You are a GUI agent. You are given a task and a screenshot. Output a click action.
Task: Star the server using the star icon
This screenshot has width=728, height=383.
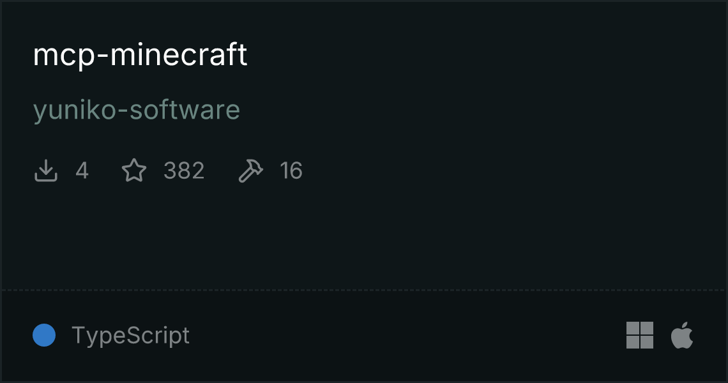tap(134, 170)
